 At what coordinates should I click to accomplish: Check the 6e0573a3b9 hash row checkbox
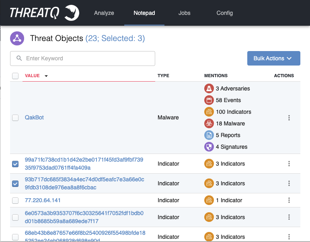(15, 217)
